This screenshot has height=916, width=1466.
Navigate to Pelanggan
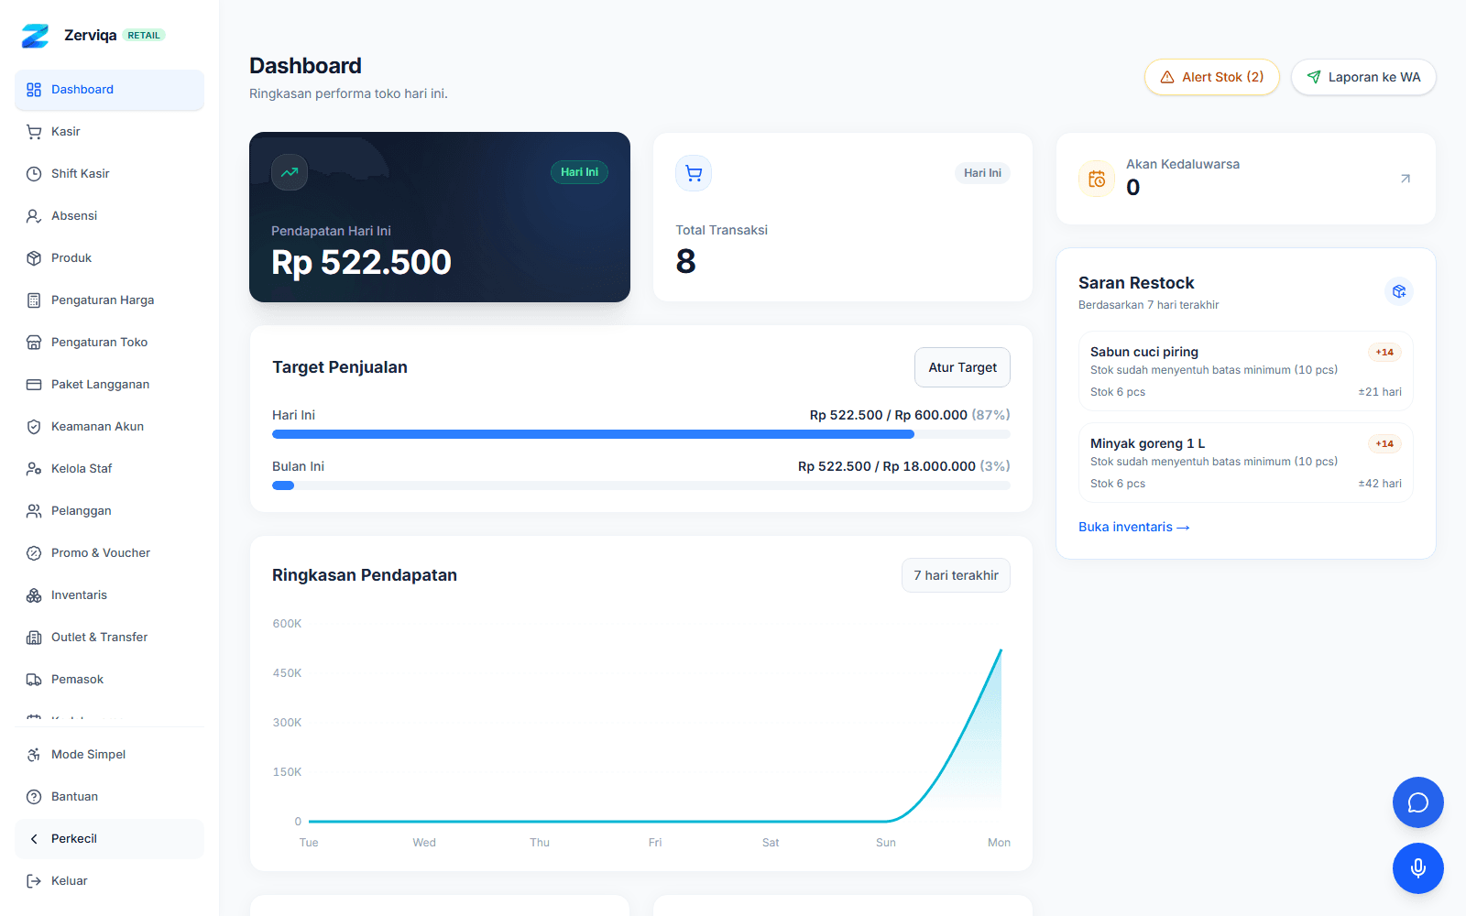[109, 511]
